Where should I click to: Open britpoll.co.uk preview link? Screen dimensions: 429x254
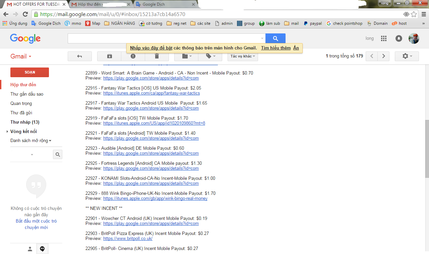pos(128,239)
